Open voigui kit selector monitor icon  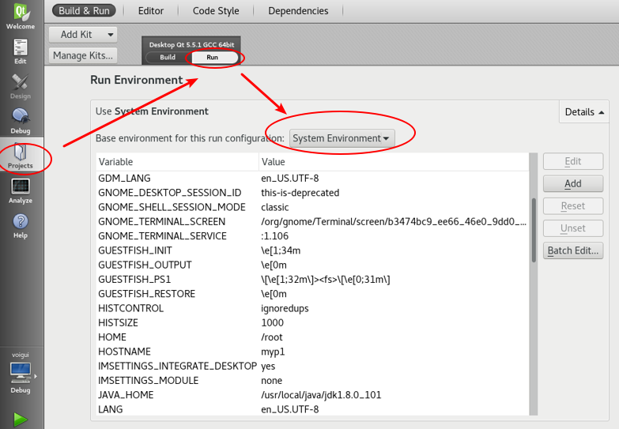point(21,373)
